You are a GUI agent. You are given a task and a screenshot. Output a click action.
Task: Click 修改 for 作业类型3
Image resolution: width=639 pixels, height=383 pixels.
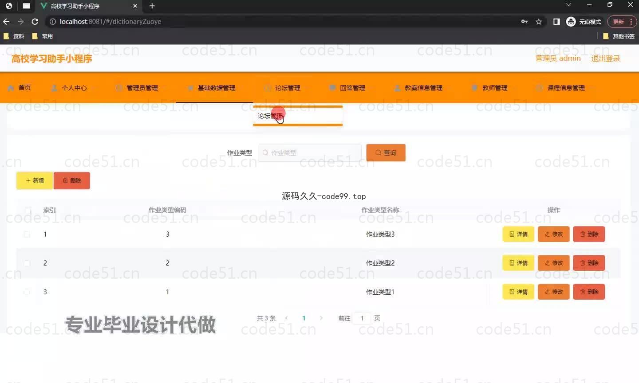tap(554, 234)
